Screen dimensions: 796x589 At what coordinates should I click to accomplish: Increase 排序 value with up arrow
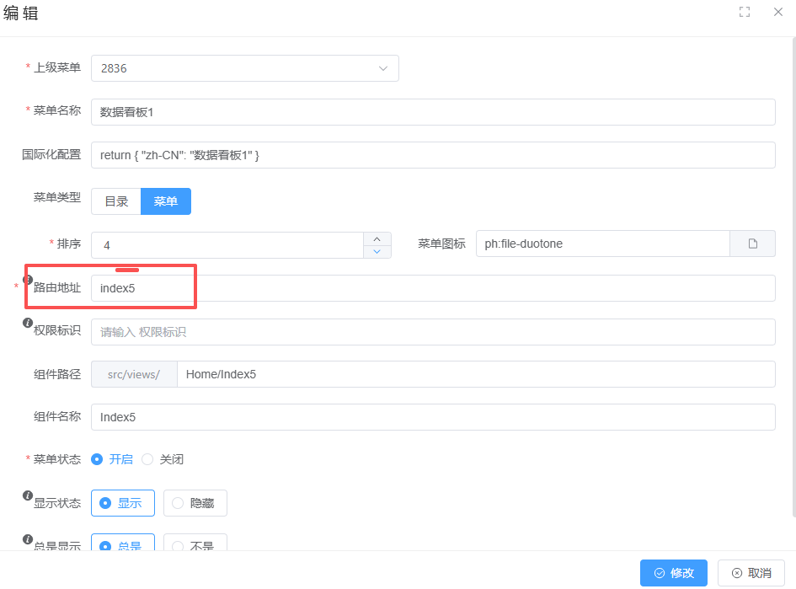[377, 238]
